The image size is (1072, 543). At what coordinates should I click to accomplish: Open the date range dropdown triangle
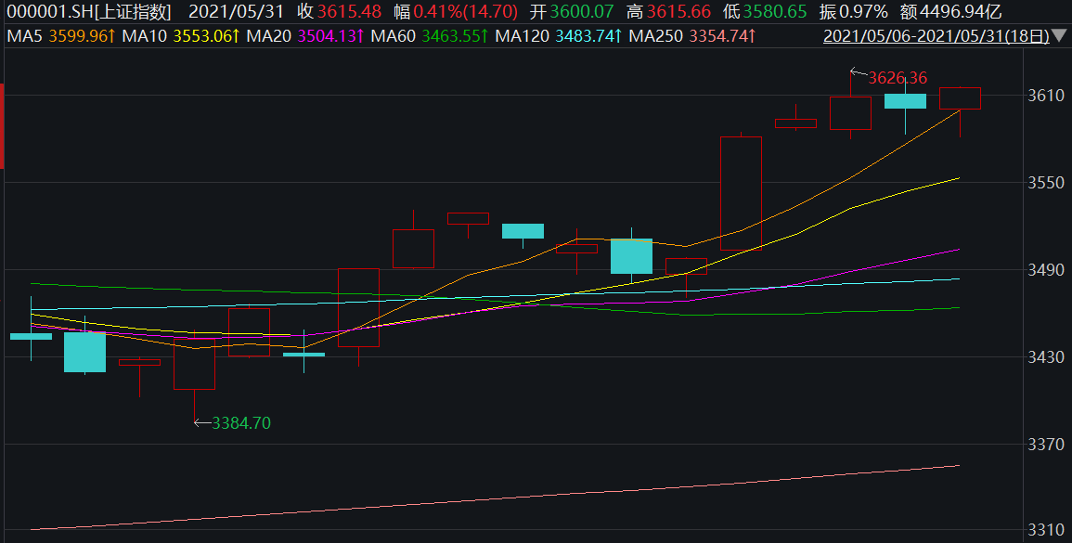point(1060,36)
